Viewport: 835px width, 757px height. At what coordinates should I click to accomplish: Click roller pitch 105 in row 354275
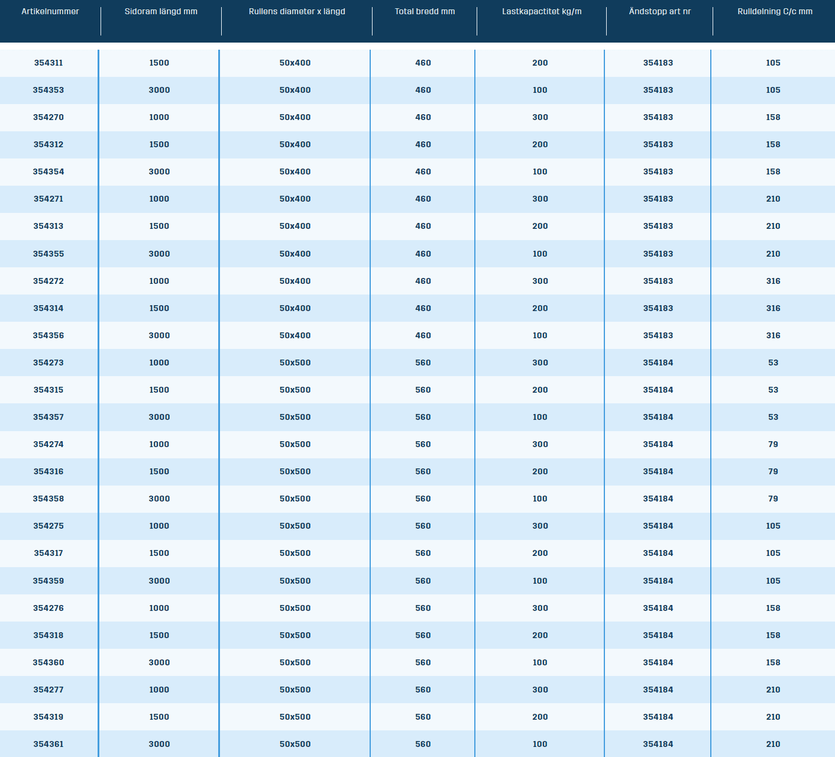click(x=773, y=526)
